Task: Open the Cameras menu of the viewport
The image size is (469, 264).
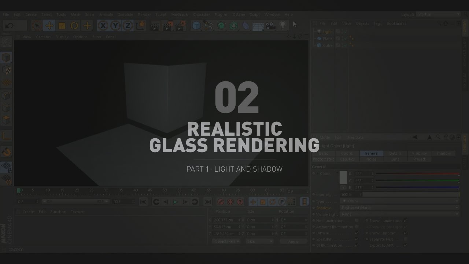Action: 43,37
